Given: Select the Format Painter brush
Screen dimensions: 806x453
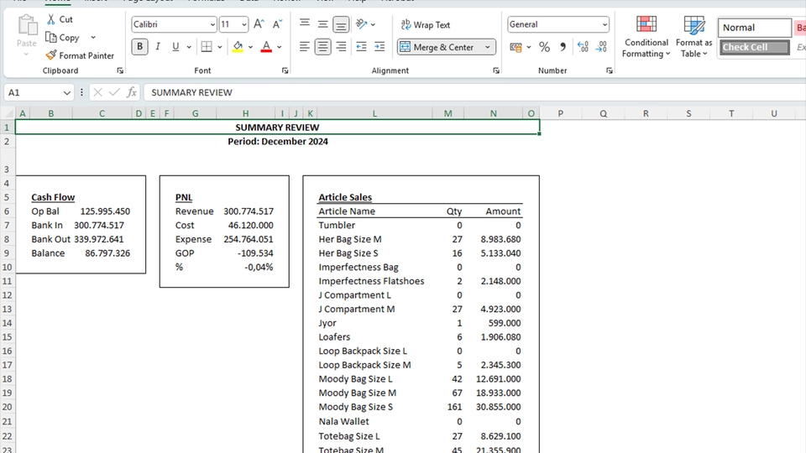Looking at the screenshot, I should (x=51, y=55).
